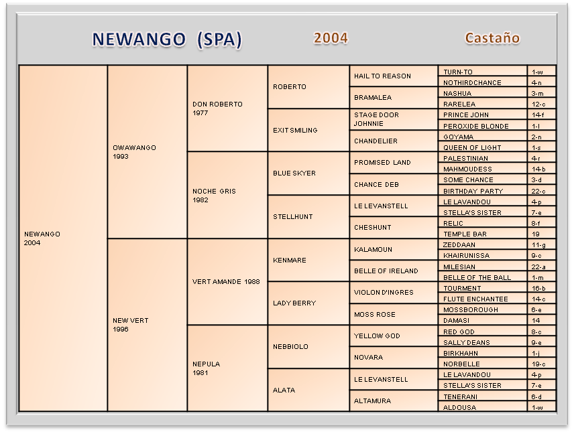Select the VERT AMANDE 1988 cell
The height and width of the screenshot is (434, 574).
227,282
